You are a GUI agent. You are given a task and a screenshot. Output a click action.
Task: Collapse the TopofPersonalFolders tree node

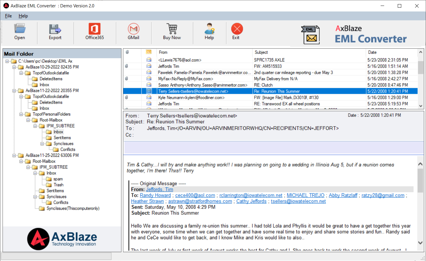(x=21, y=114)
